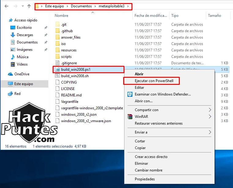
Task: Expand chevron after Este equipo breadcrumb
Action: (x=68, y=6)
